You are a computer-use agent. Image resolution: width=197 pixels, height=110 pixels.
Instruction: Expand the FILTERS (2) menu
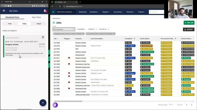coord(104,29)
